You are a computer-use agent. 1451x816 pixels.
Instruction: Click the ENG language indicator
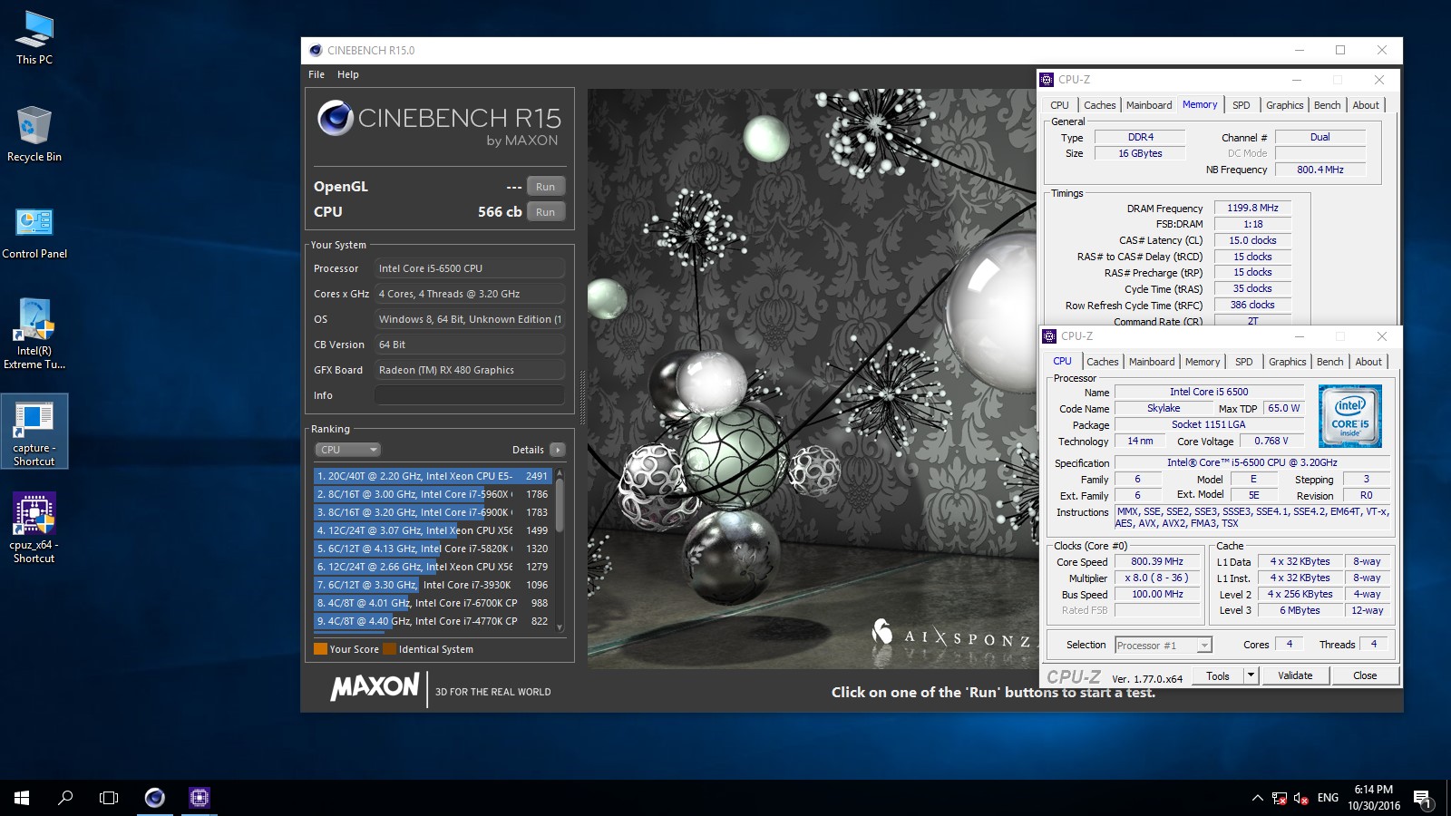tap(1328, 798)
